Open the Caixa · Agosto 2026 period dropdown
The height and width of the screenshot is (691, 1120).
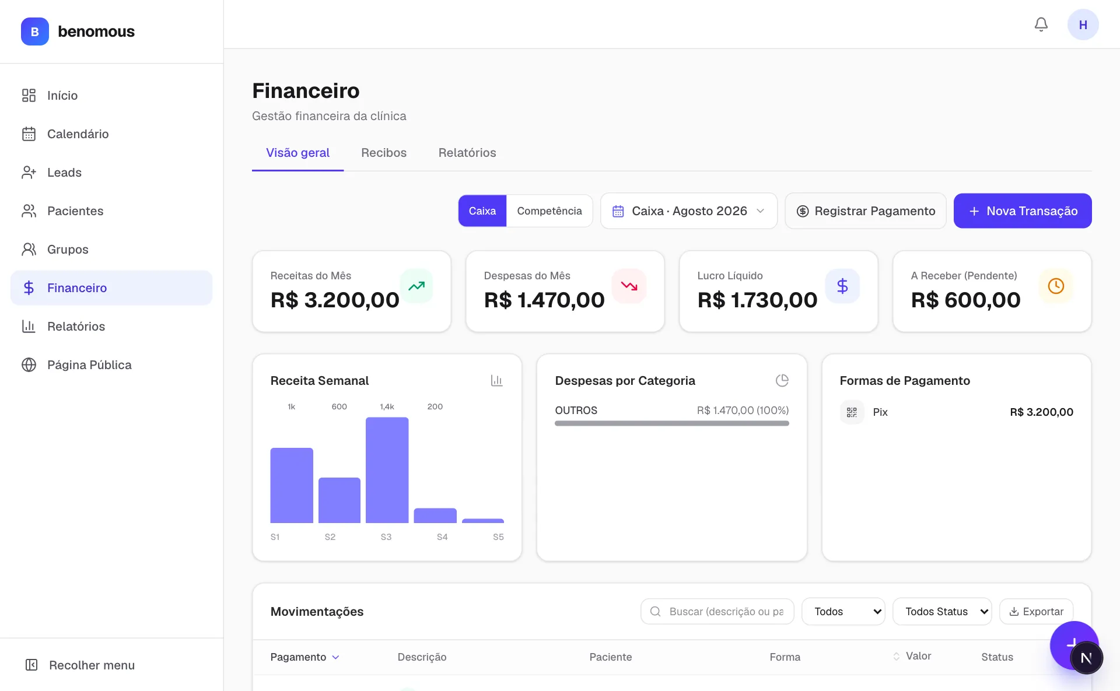pos(689,211)
